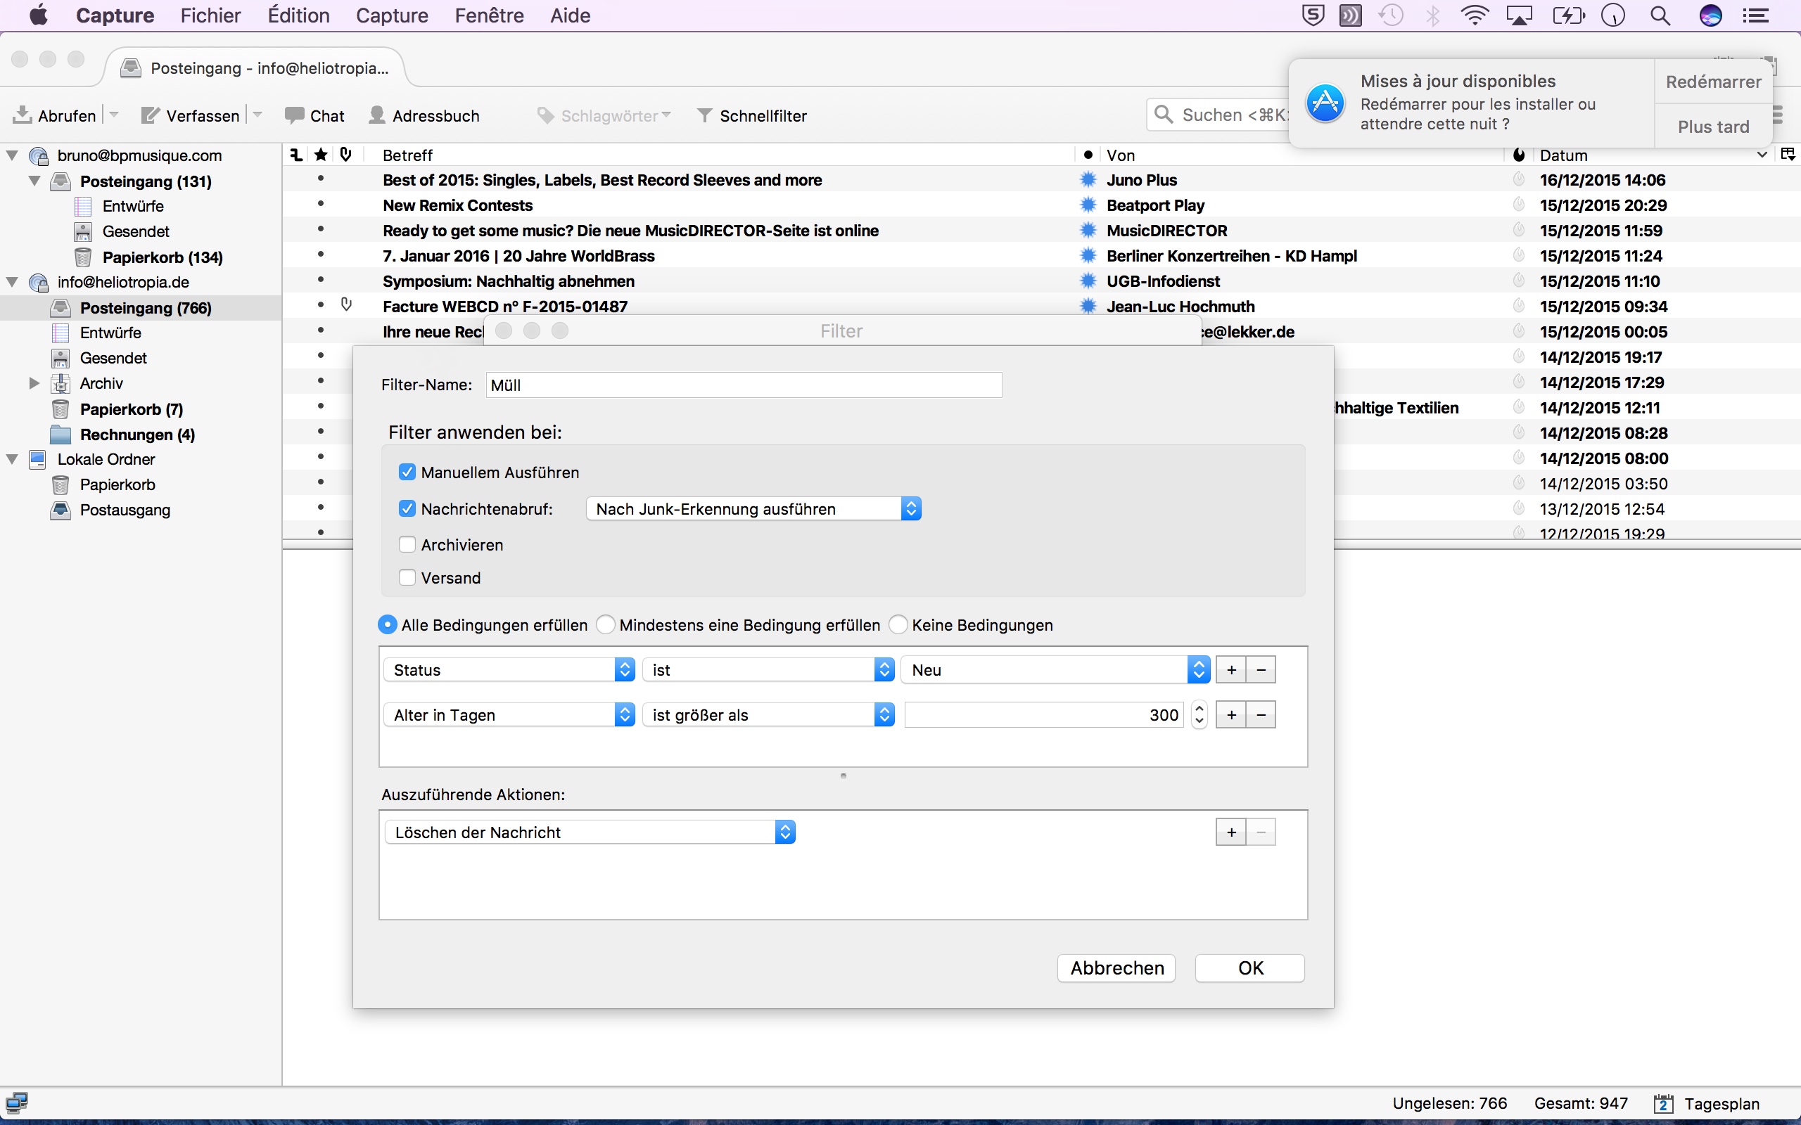
Task: Collapse the bruno@bpmusique.com account tree
Action: point(12,155)
